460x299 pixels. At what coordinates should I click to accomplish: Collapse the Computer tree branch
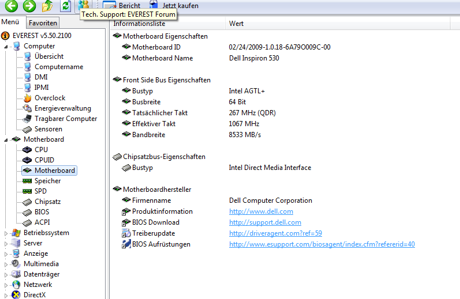tap(6, 47)
